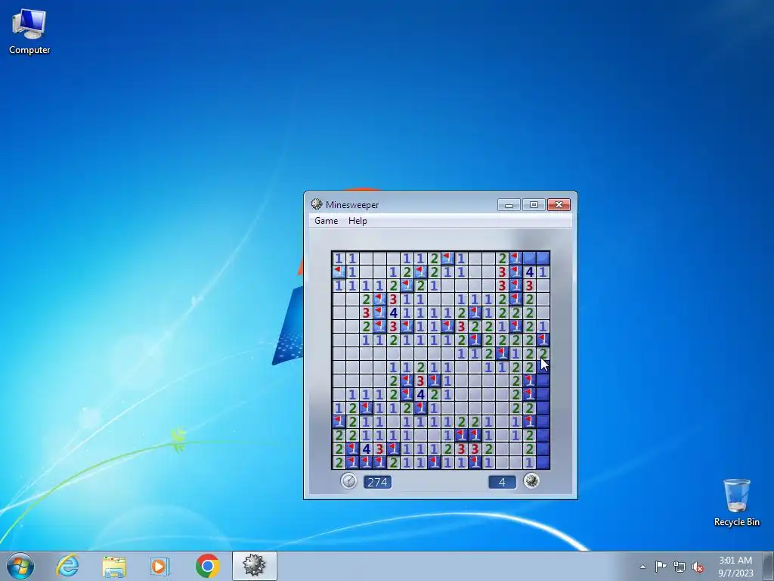Click the 4 left of the red 3 near bottom
774x581 pixels.
tap(366, 449)
